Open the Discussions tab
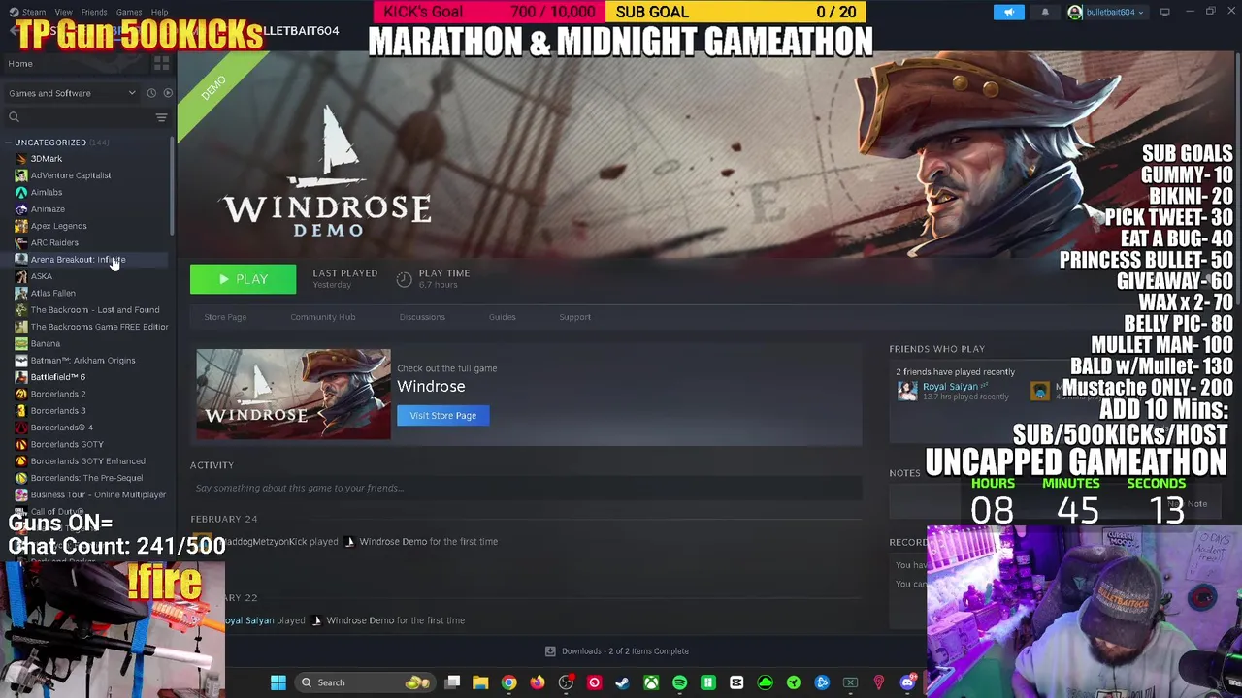The image size is (1242, 698). pyautogui.click(x=422, y=317)
